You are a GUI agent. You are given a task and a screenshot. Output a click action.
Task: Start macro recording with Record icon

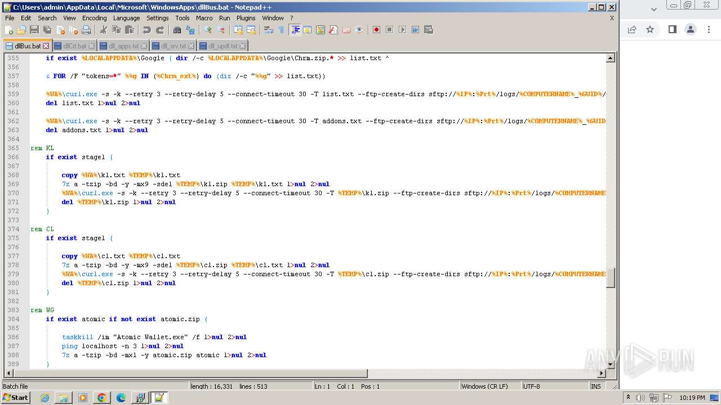(376, 30)
